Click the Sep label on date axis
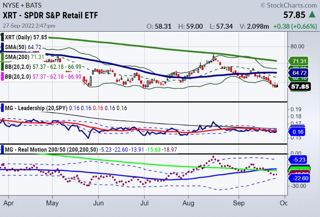The width and height of the screenshot is (320, 217). tap(239, 203)
